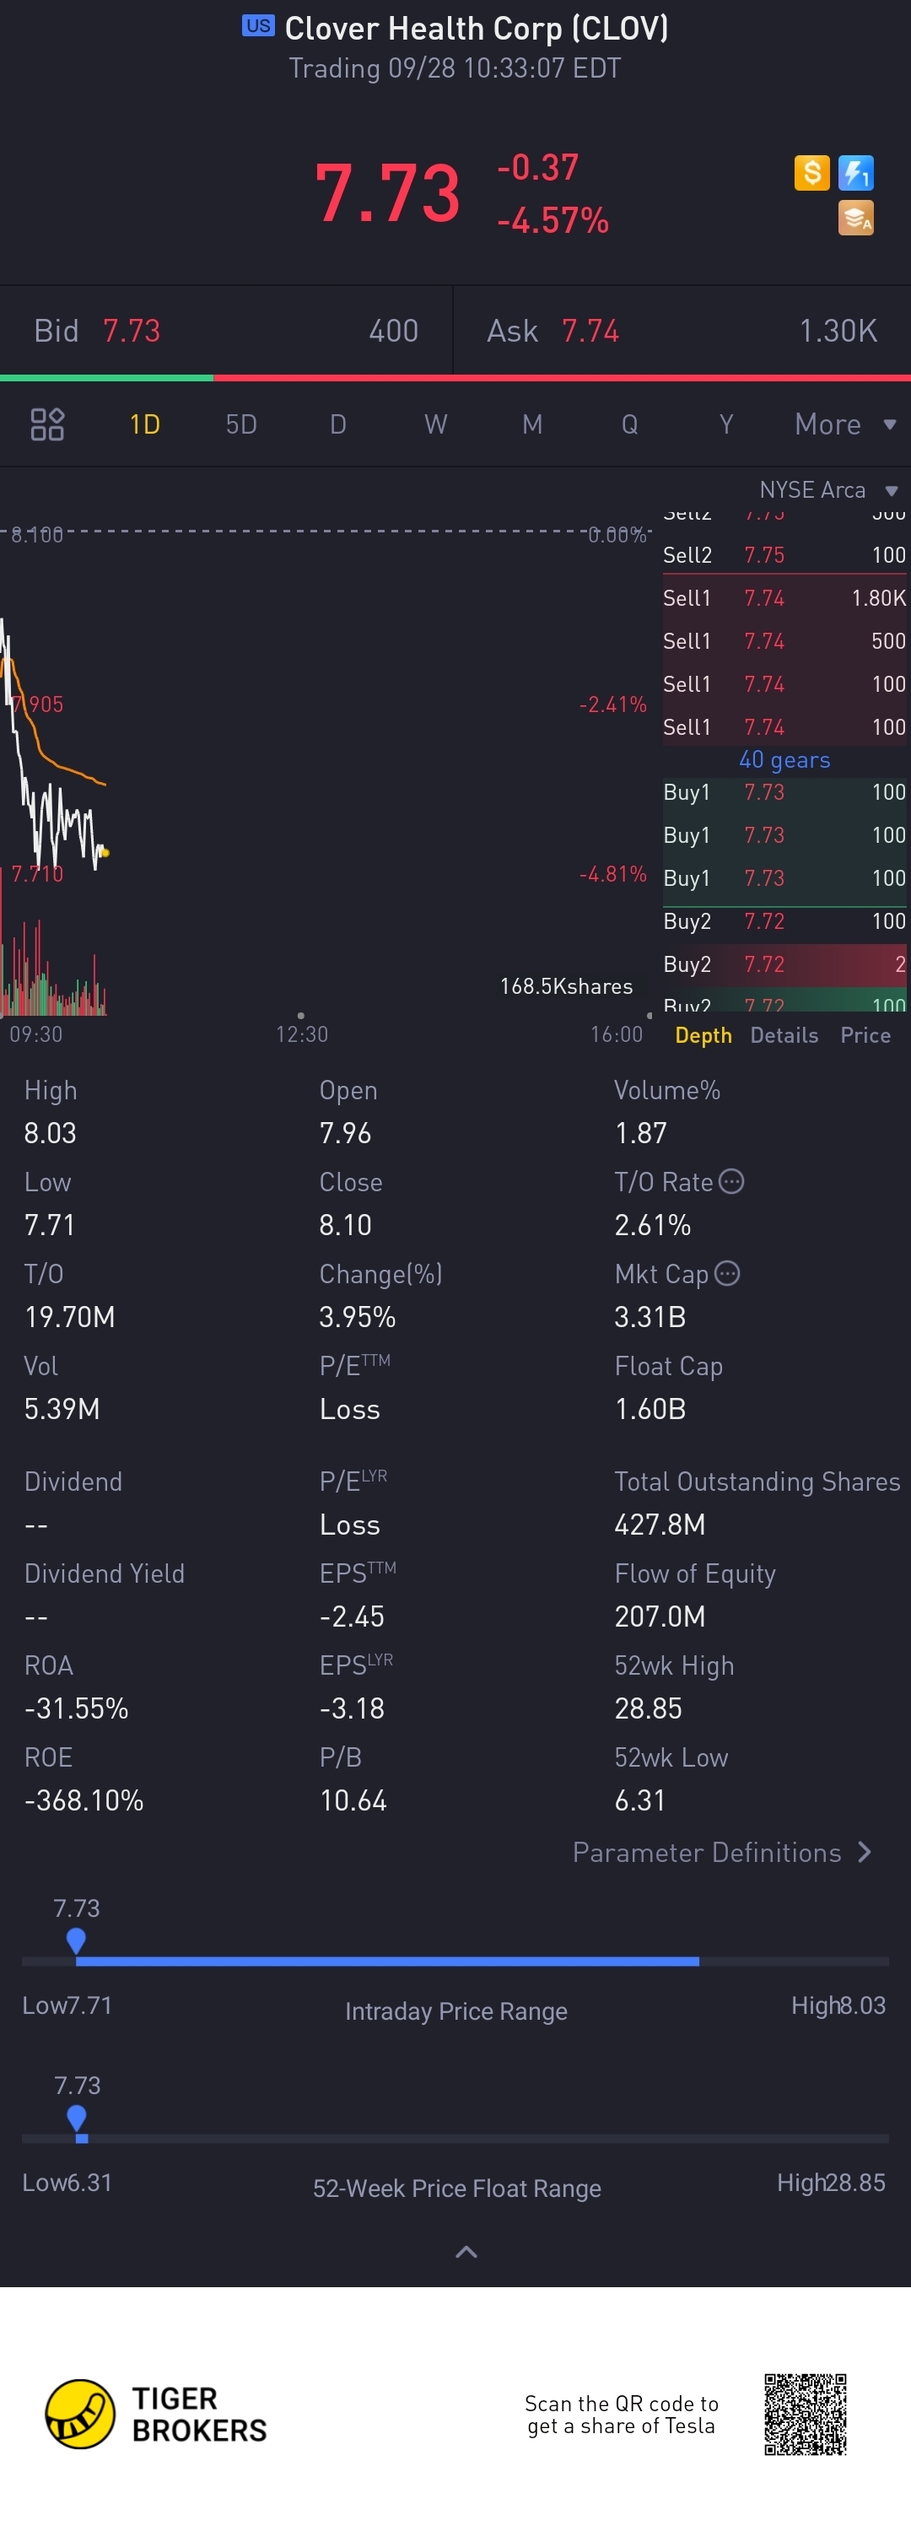Tap the orange stacked coins icon
911x2542 pixels.
(855, 218)
